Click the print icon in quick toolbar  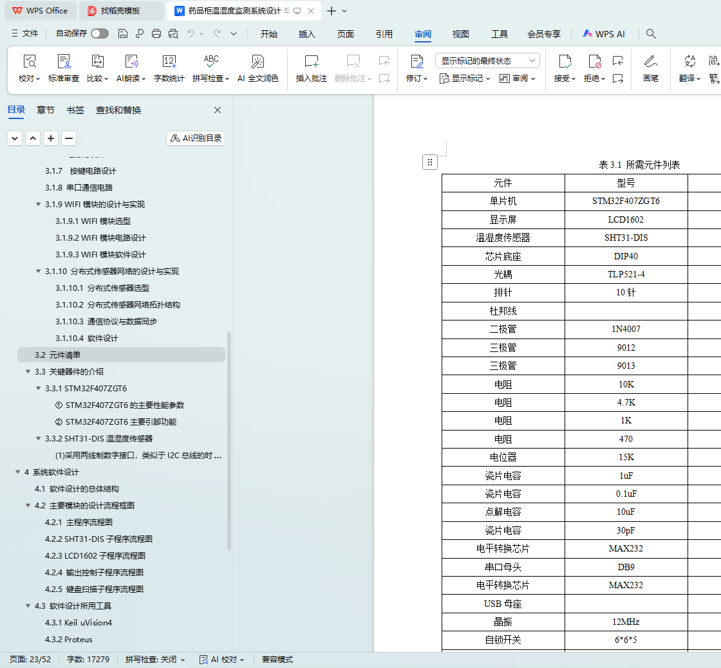156,34
